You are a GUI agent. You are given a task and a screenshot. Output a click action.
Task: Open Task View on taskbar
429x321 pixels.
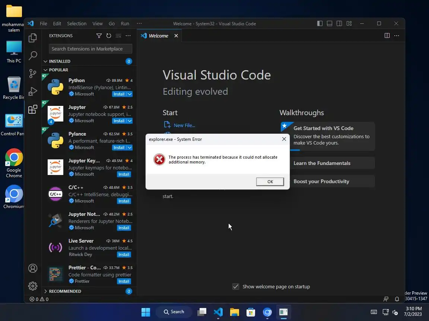202,312
